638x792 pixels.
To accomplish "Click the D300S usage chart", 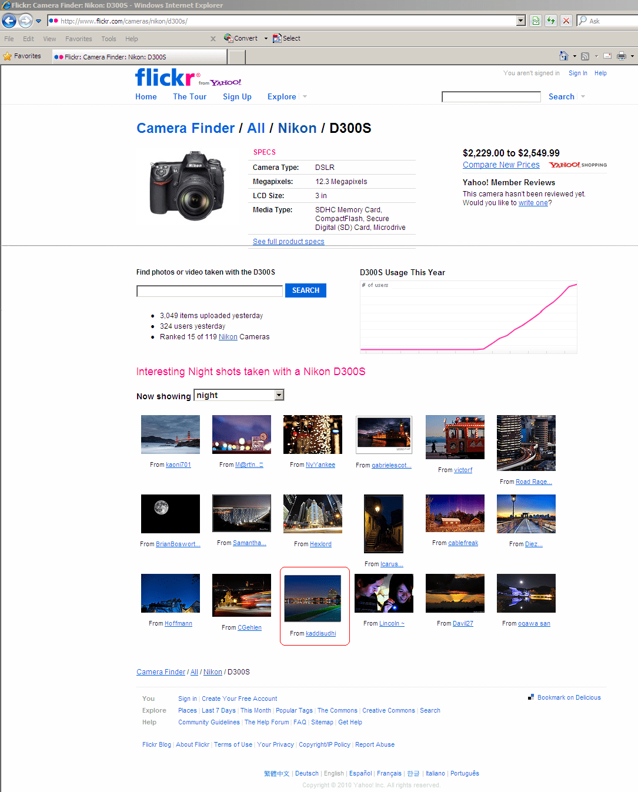I will pyautogui.click(x=469, y=317).
